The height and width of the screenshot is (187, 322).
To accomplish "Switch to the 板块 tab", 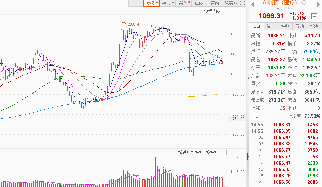I will (314, 26).
